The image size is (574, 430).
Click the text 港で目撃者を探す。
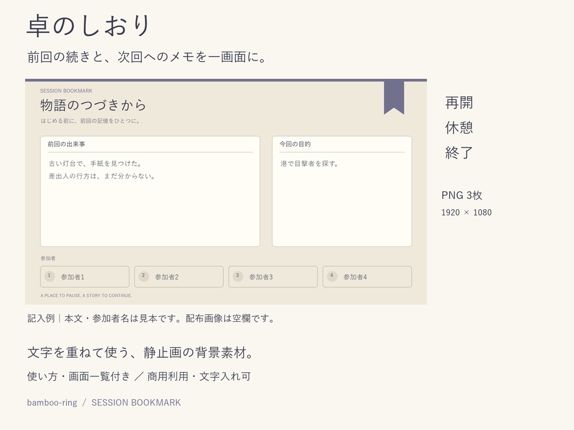tap(309, 163)
